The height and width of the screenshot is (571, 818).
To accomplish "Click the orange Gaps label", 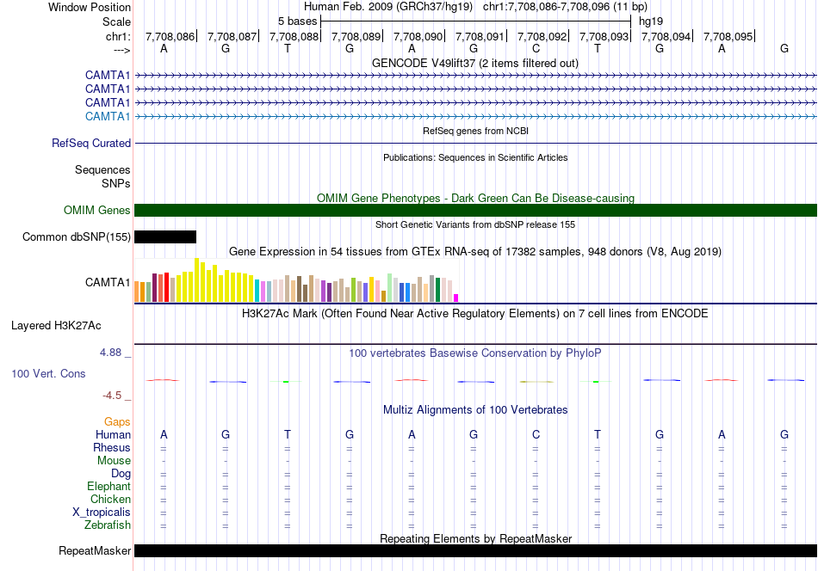I will pos(117,421).
